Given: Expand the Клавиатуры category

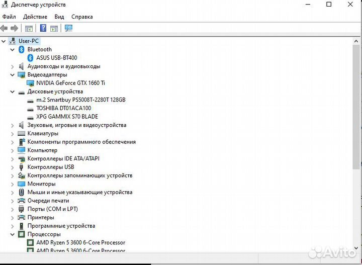Looking at the screenshot, I should (13, 133).
